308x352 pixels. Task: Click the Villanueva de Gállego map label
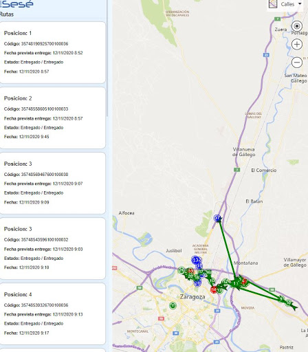tap(243, 152)
